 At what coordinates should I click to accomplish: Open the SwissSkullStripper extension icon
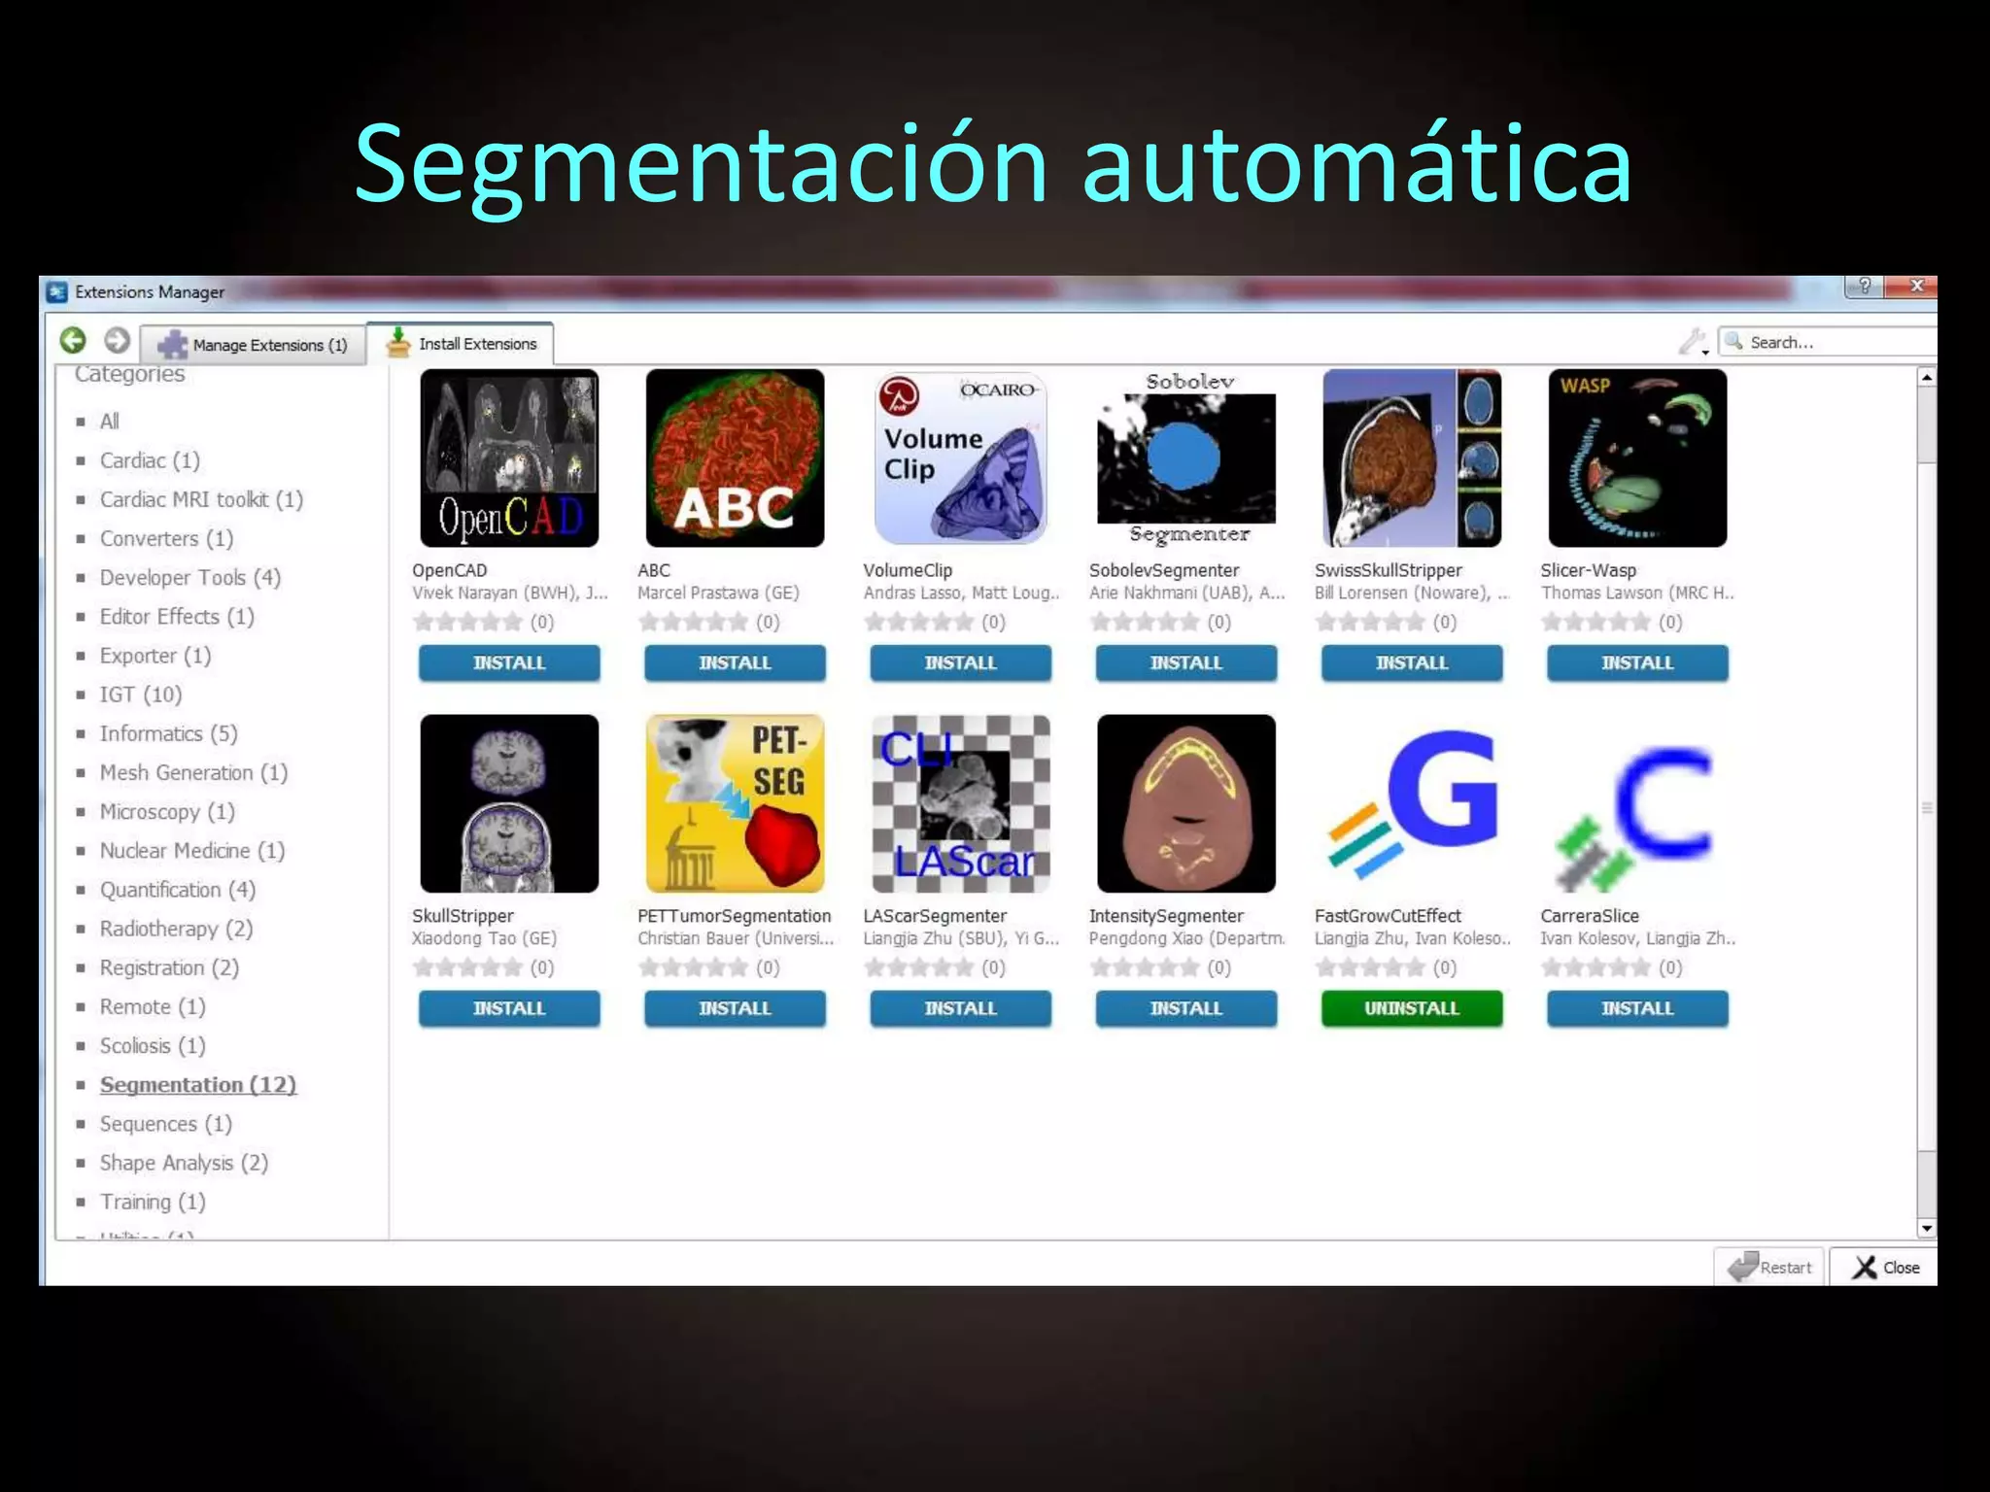point(1412,458)
